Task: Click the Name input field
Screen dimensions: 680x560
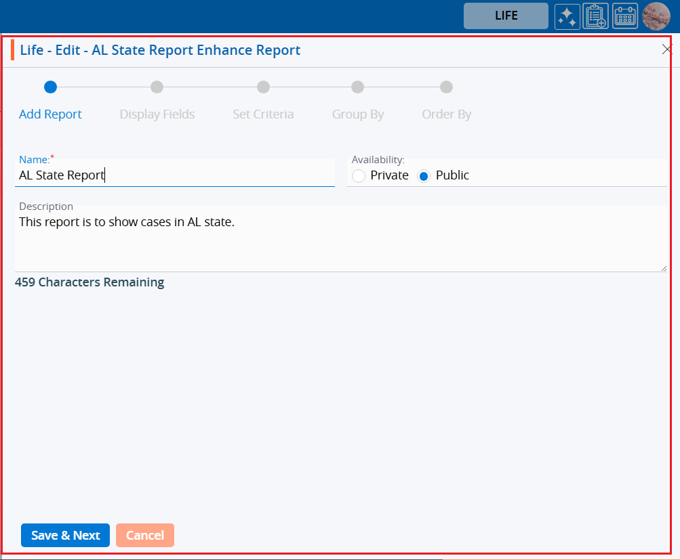Action: pos(175,175)
